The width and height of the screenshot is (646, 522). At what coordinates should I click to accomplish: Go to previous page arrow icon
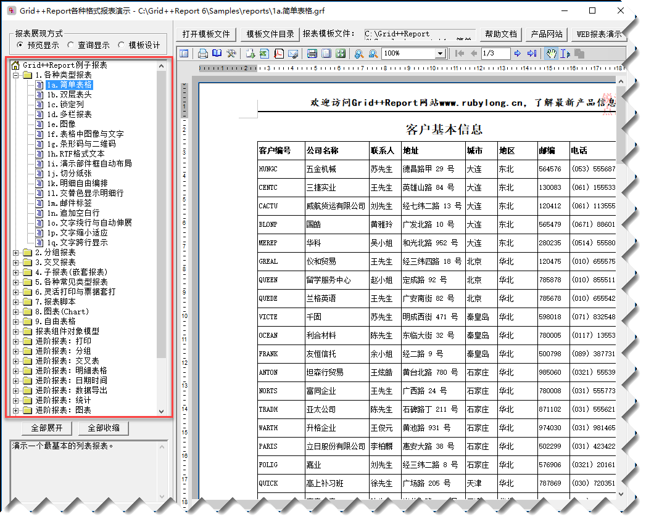click(x=474, y=54)
